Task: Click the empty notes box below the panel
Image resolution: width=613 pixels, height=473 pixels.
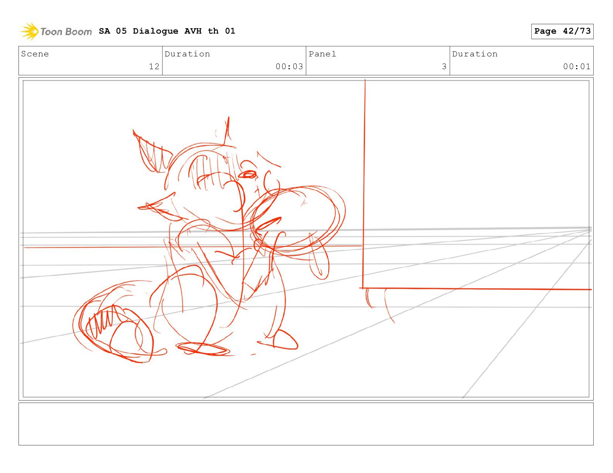Action: [306, 424]
